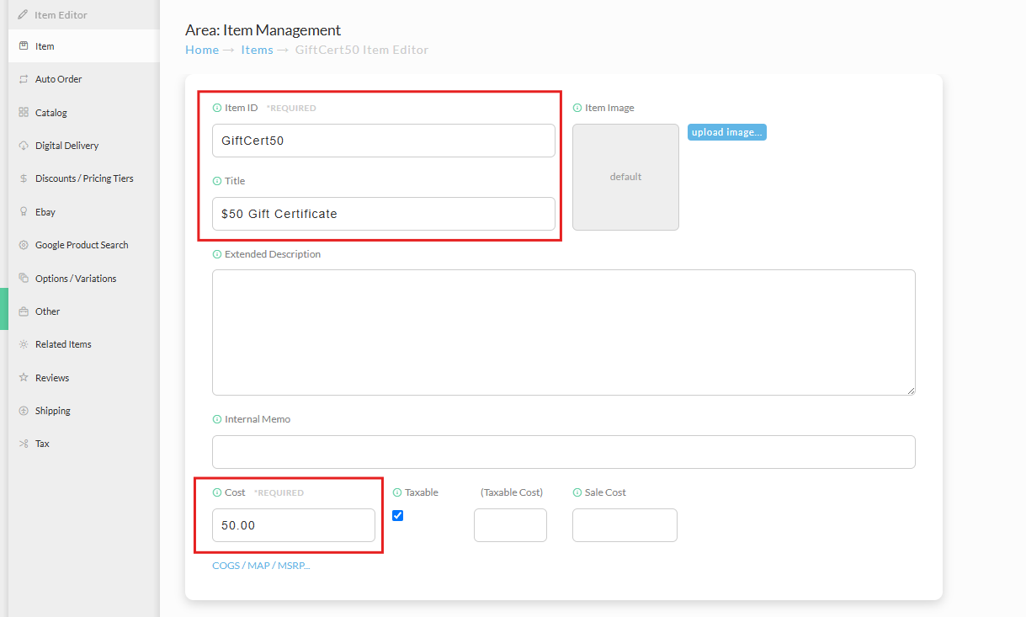Viewport: 1026px width, 617px height.
Task: Click the Other briefcase icon
Action: (x=24, y=311)
